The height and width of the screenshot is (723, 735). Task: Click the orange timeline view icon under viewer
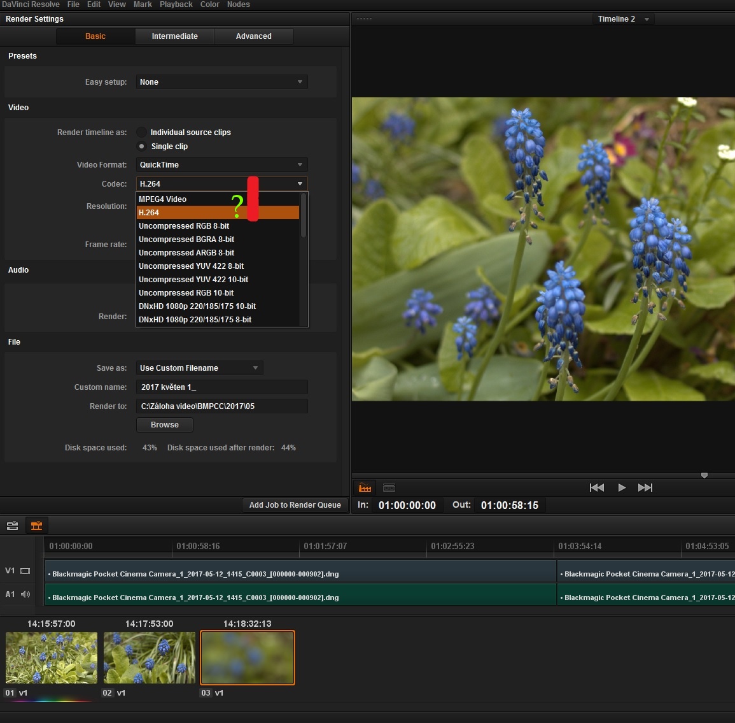[365, 488]
